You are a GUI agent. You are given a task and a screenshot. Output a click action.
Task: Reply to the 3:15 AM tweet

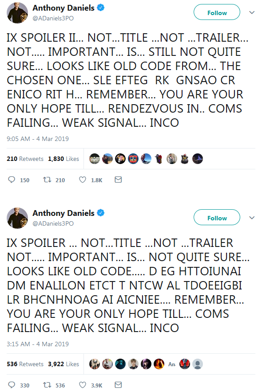click(12, 385)
